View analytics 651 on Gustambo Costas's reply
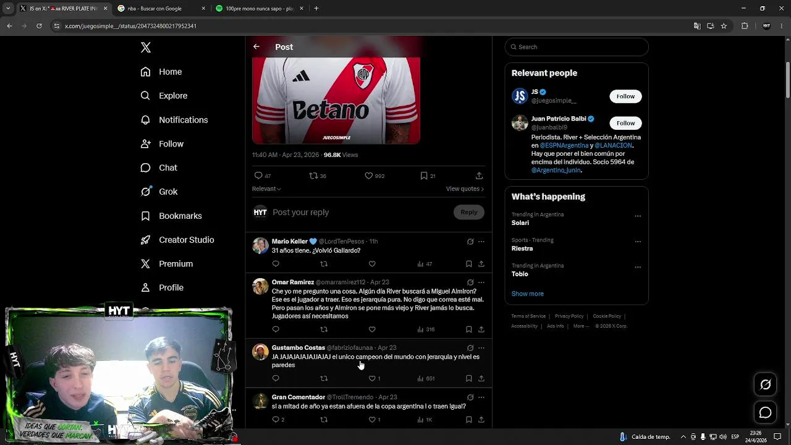Image resolution: width=791 pixels, height=445 pixels. (x=426, y=378)
